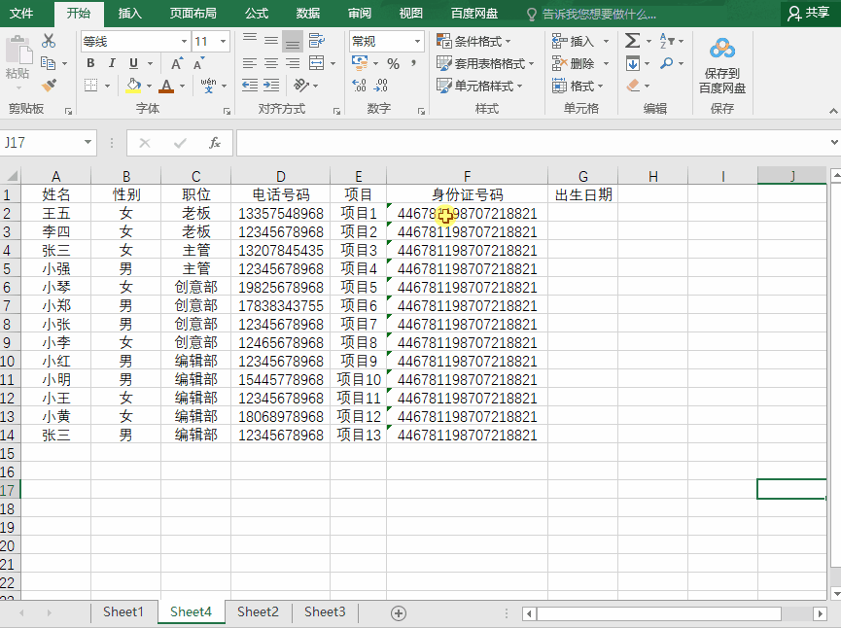
Task: Align text to bottom of cell
Action: coord(293,41)
